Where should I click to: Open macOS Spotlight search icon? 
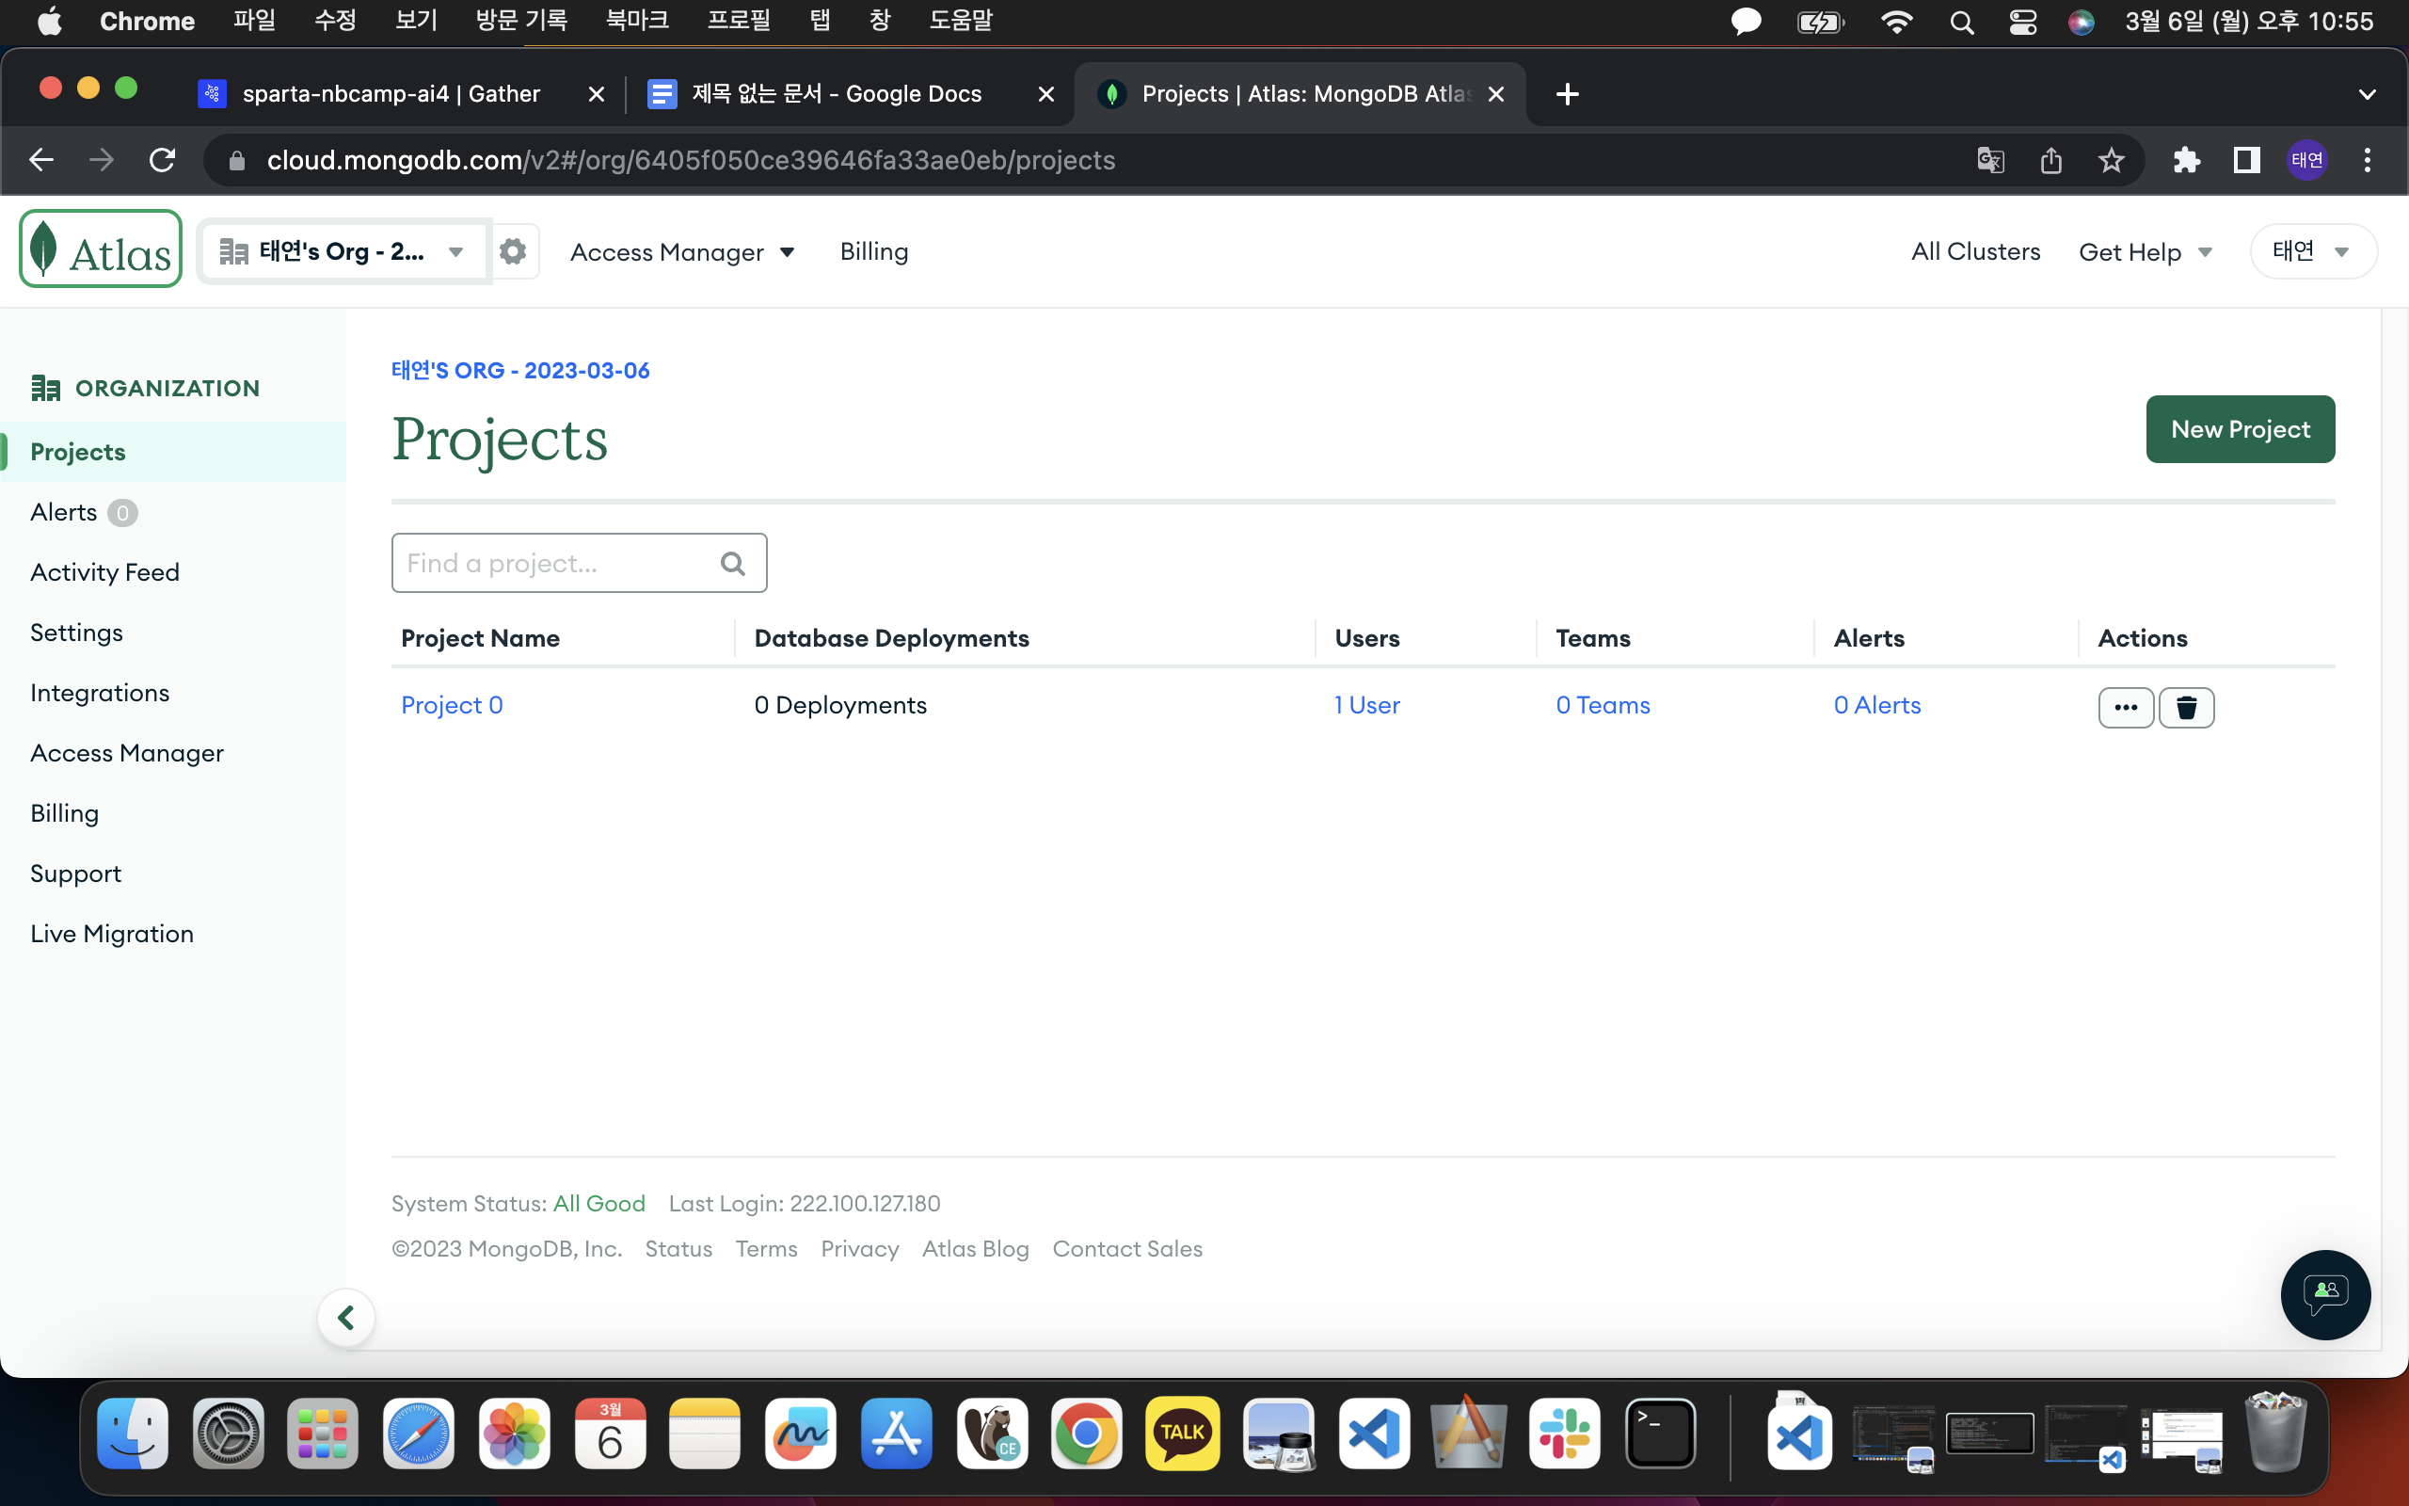(x=1961, y=22)
